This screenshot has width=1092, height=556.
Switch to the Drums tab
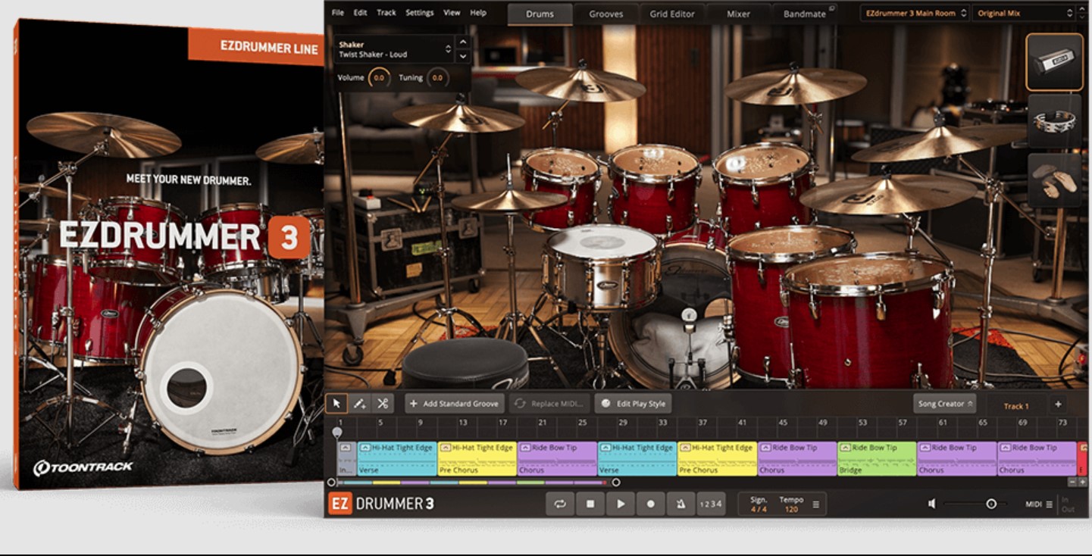tap(540, 14)
